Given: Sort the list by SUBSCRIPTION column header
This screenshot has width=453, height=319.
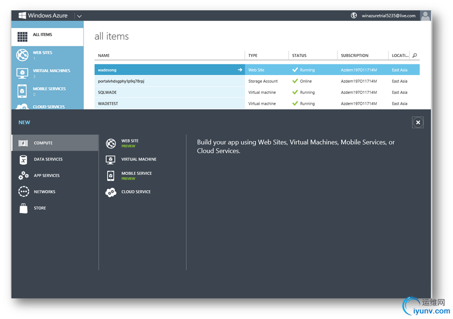Looking at the screenshot, I should (355, 56).
